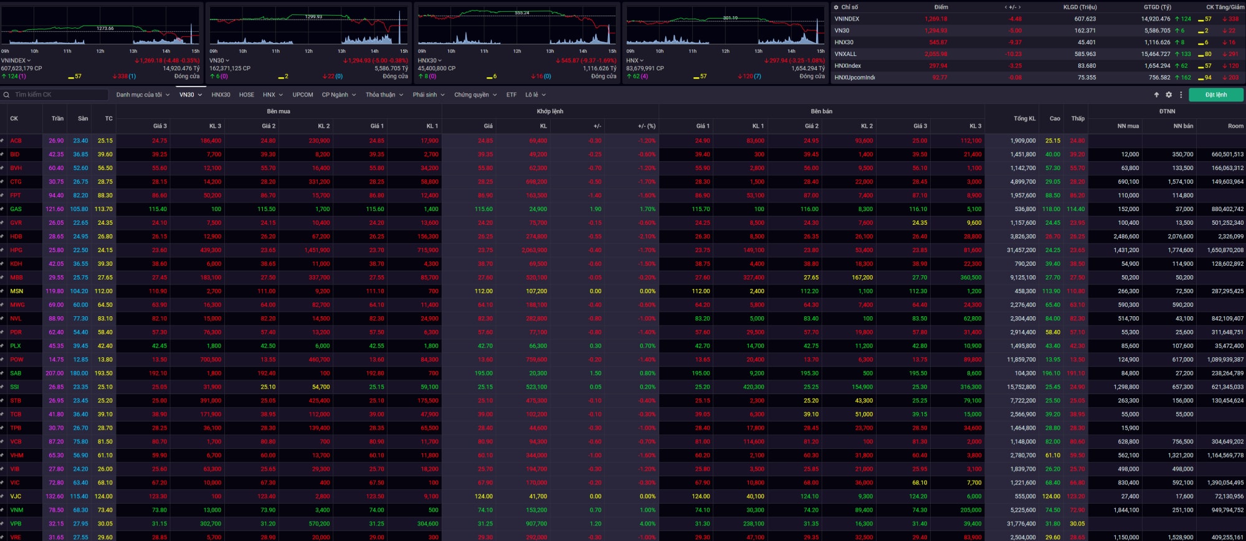
Task: Click the TC column header
Action: pos(109,118)
